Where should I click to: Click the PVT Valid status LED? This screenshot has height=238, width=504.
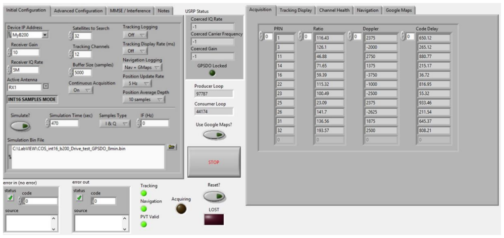pos(144,224)
